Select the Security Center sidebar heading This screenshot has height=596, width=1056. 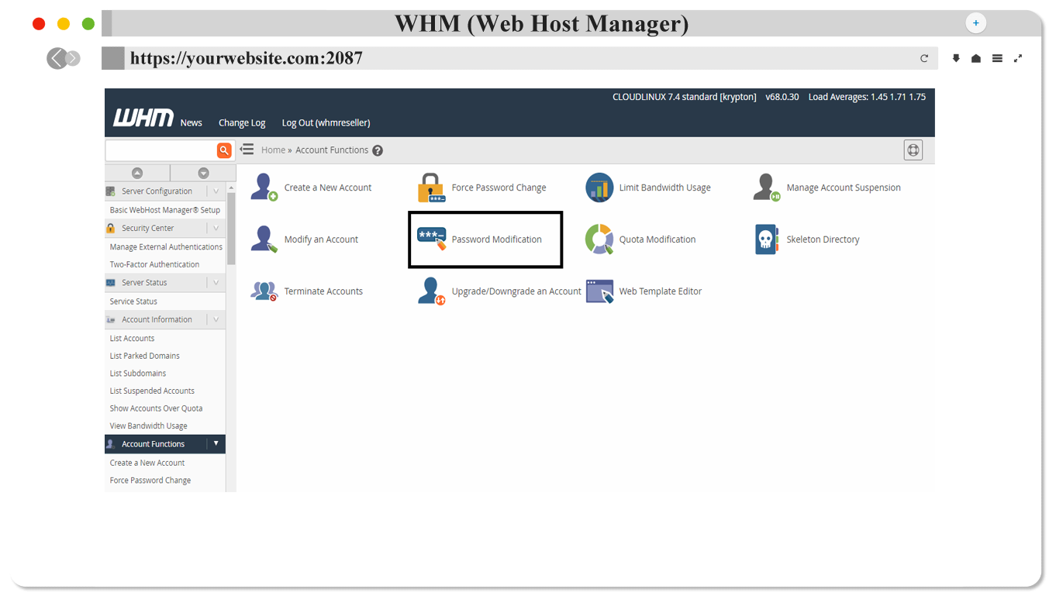(x=148, y=228)
